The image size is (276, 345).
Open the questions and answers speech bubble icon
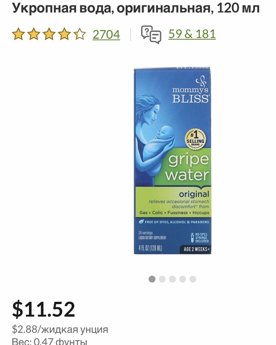151,34
